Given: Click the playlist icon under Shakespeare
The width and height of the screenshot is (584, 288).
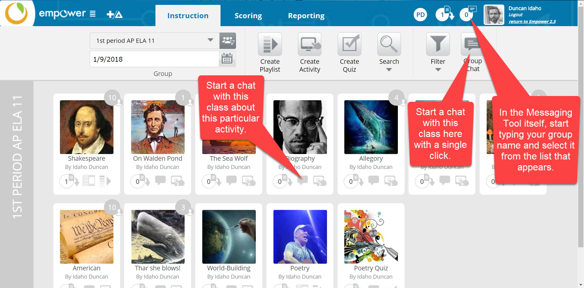Looking at the screenshot, I should coord(105,181).
